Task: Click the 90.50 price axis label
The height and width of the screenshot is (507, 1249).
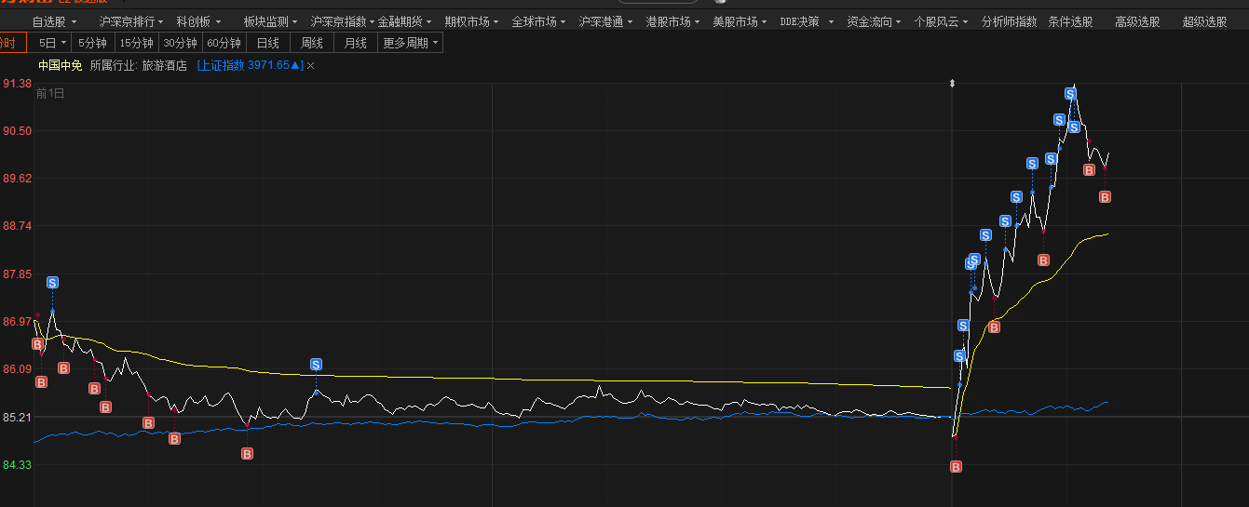Action: coord(18,131)
